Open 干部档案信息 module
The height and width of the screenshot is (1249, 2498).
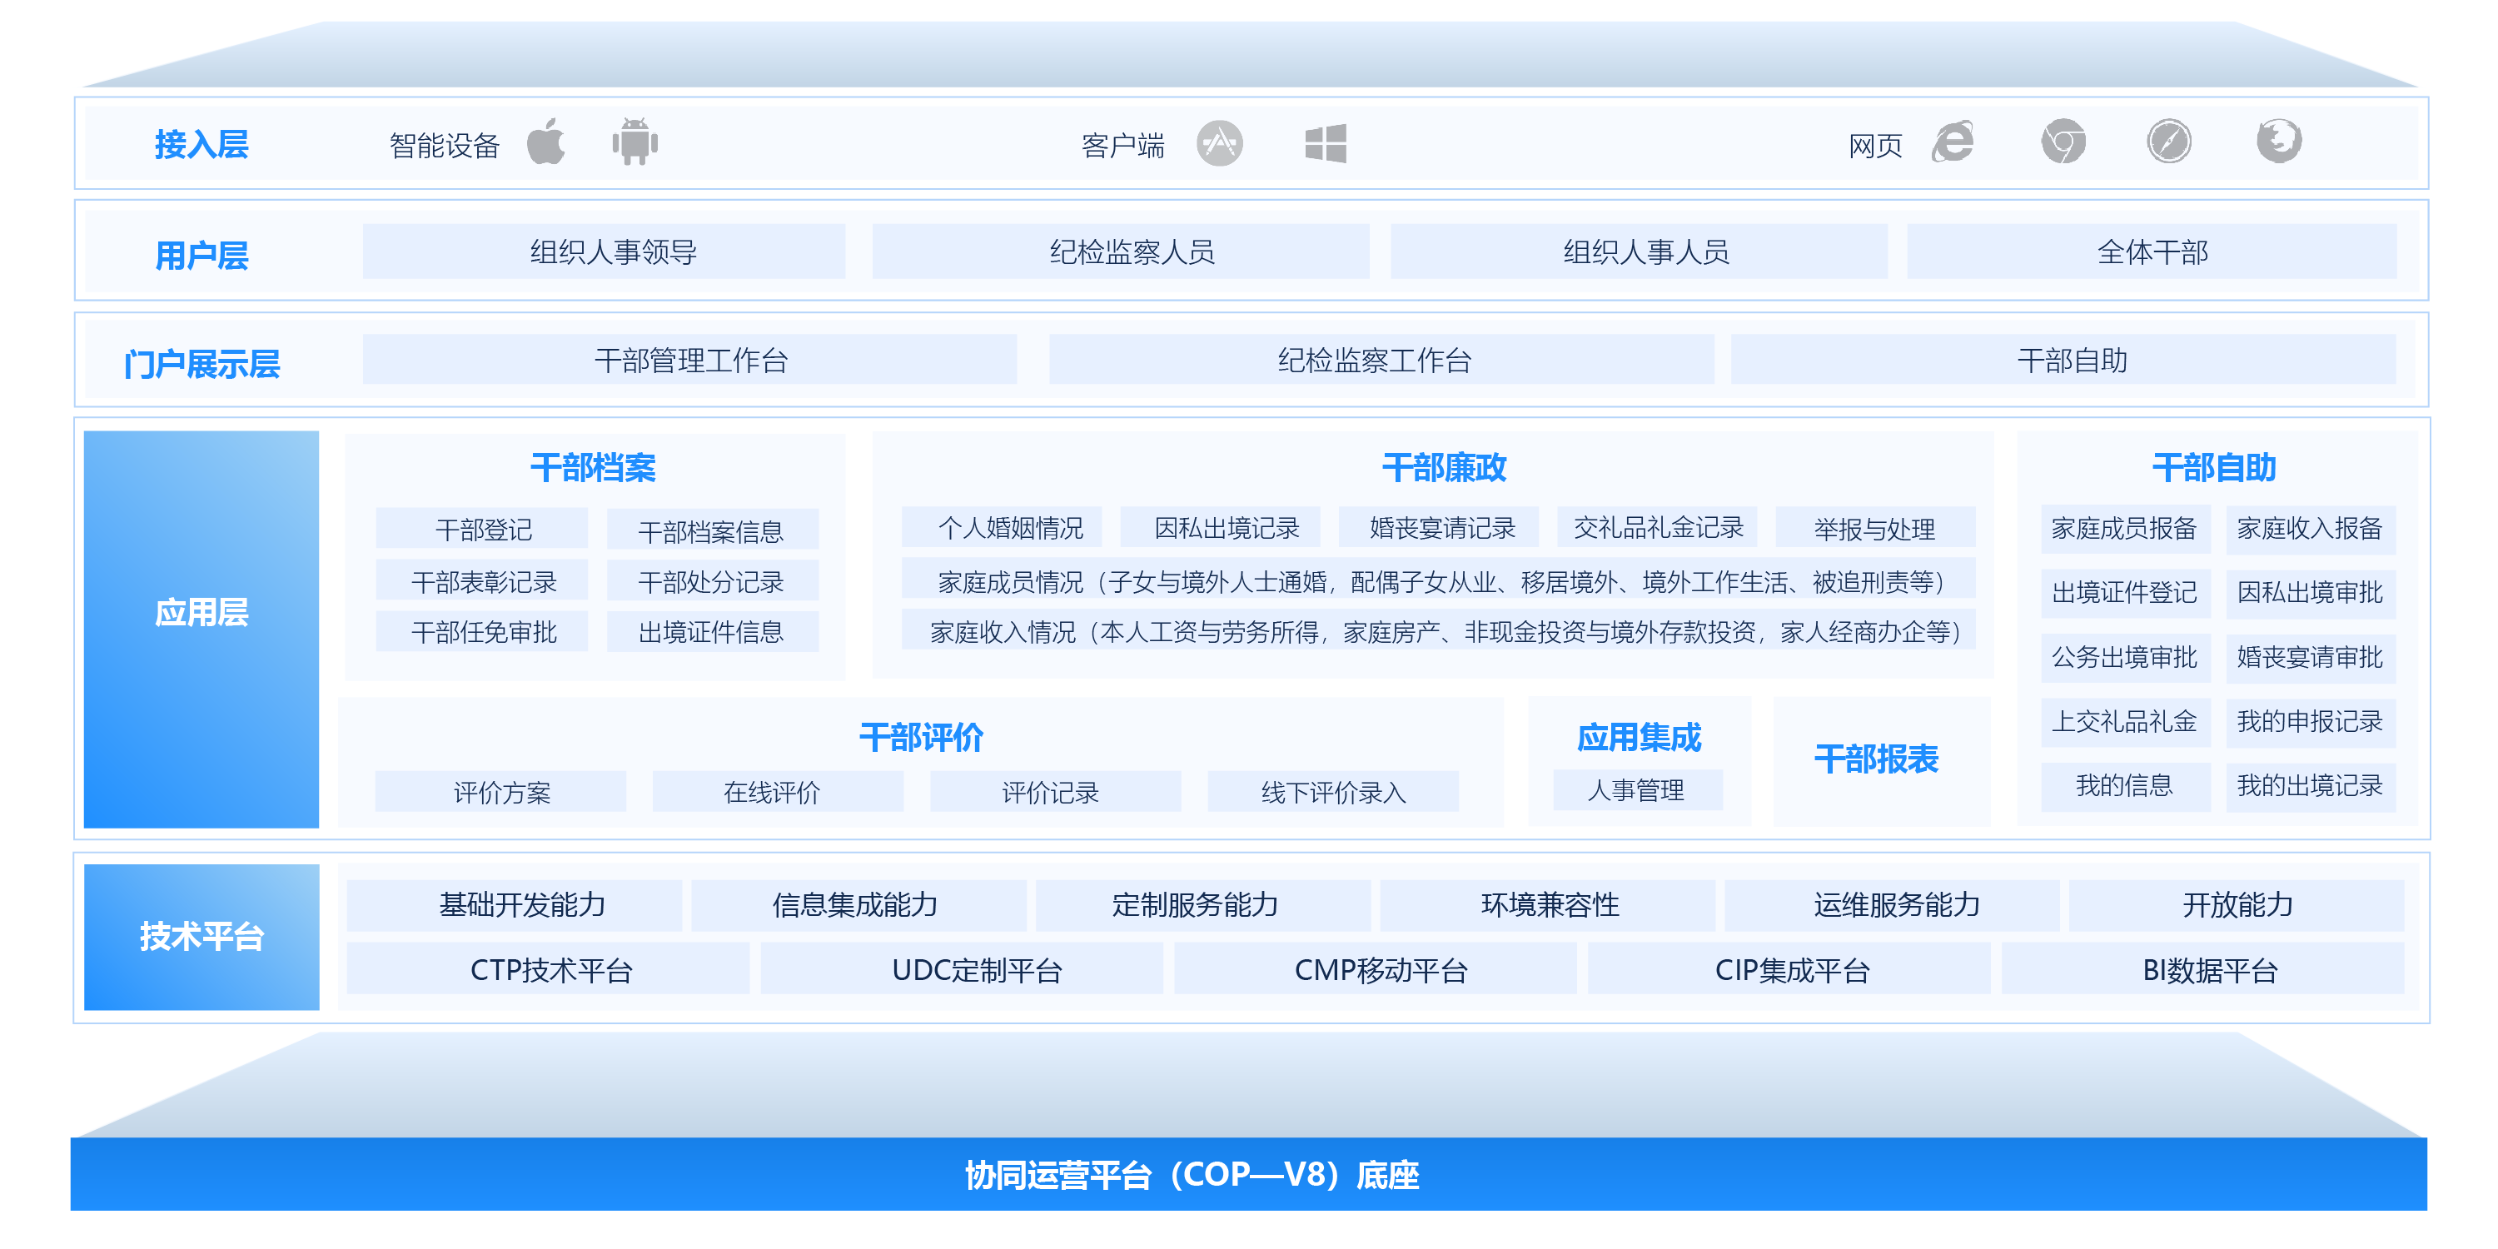[713, 530]
